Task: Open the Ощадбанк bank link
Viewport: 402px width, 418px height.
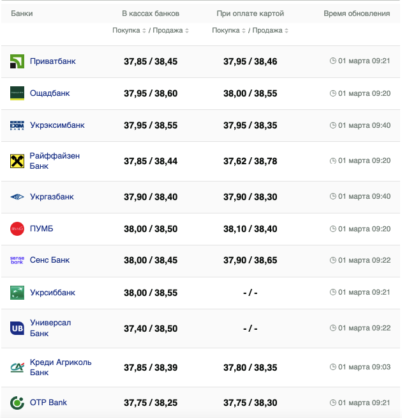Action: (x=50, y=93)
